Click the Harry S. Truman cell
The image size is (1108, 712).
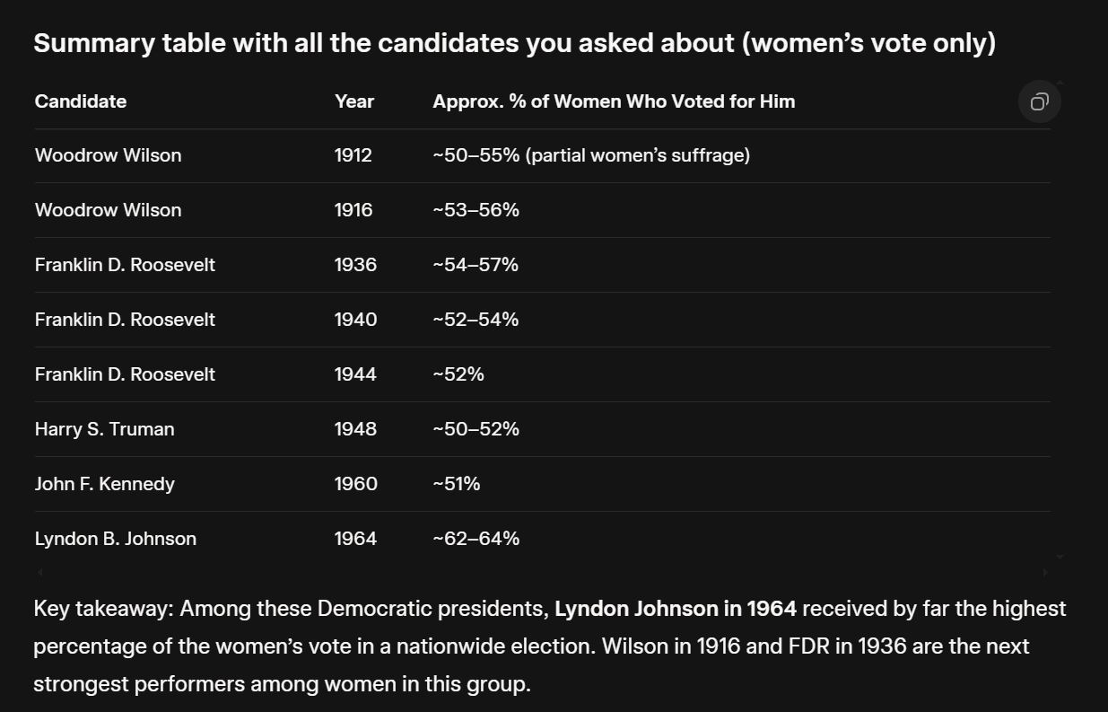click(x=104, y=429)
